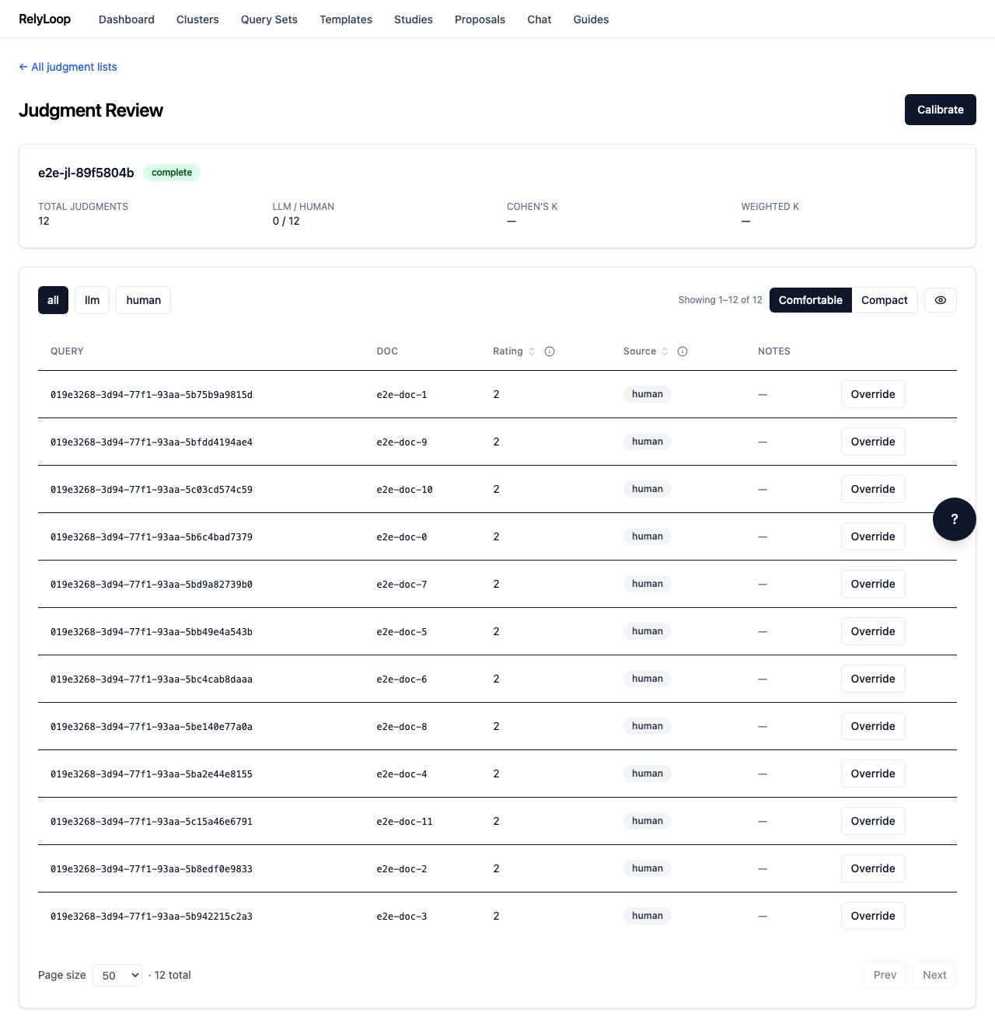Viewport: 995px width, 1027px height.
Task: Sort by the Rating column header
Action: [x=514, y=351]
